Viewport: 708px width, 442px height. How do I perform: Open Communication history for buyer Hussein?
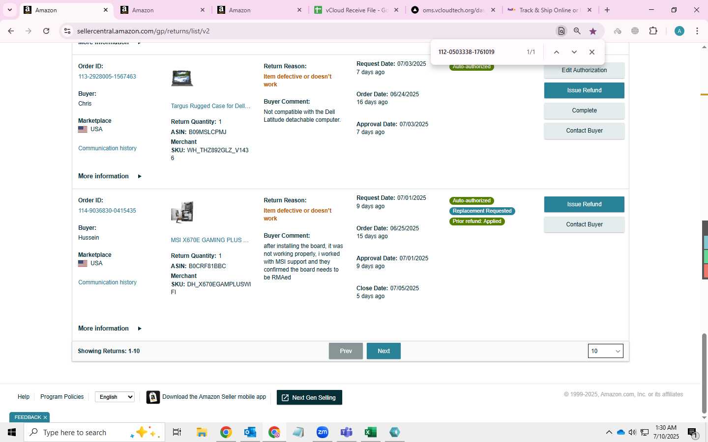[107, 282]
